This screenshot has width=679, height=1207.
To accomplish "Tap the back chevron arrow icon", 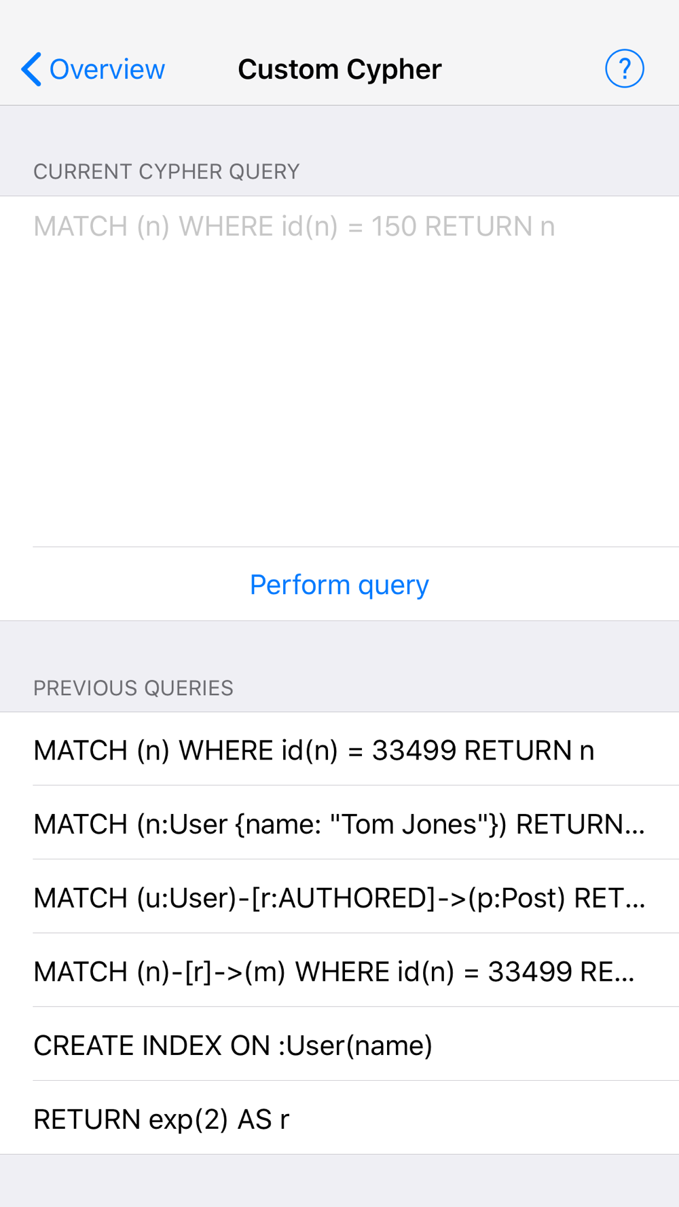I will click(31, 69).
